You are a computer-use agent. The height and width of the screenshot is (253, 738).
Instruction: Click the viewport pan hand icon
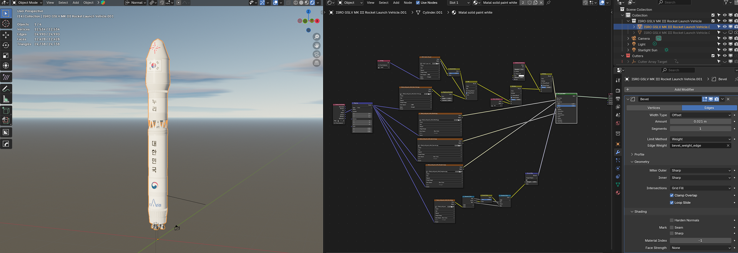click(x=316, y=46)
